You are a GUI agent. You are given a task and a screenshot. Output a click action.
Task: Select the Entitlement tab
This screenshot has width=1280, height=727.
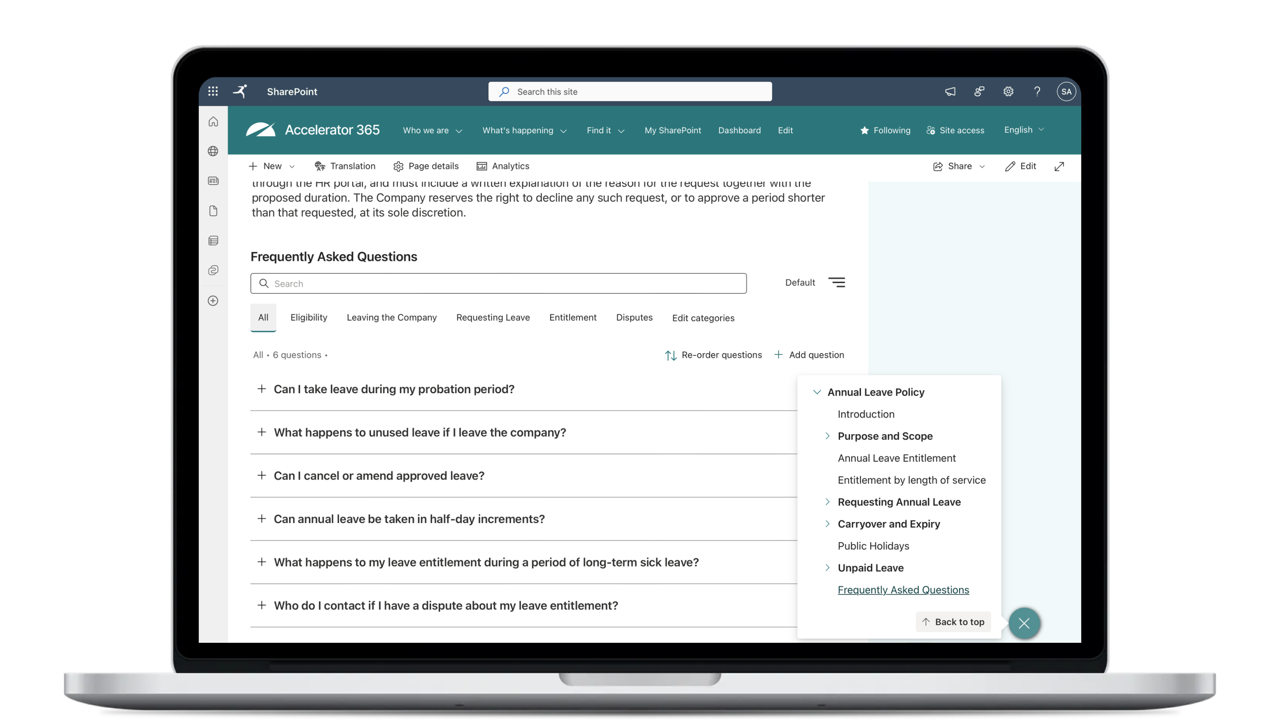[x=573, y=317]
